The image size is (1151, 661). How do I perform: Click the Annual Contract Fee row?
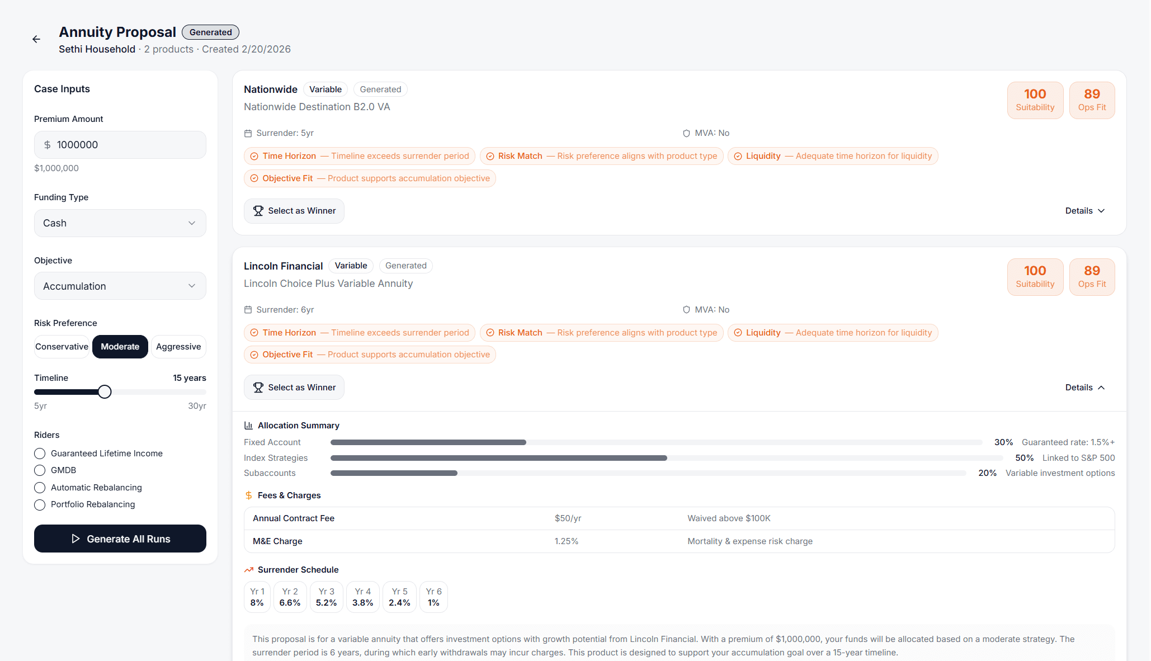pos(680,518)
